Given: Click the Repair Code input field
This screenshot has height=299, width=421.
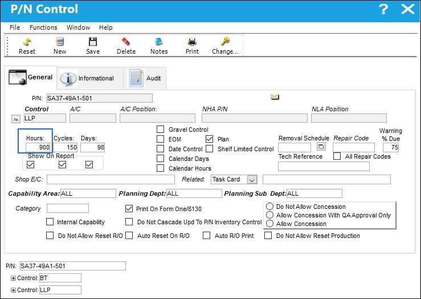Looking at the screenshot, I should [x=354, y=147].
